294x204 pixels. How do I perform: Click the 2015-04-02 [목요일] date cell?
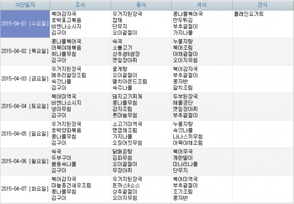click(x=24, y=51)
